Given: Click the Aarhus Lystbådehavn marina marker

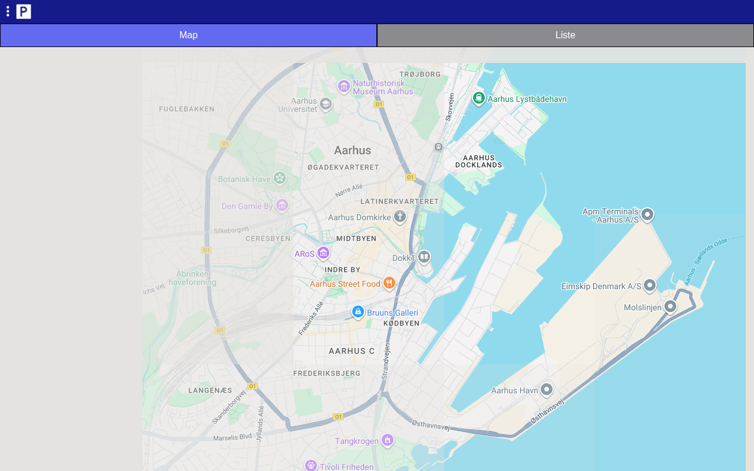Looking at the screenshot, I should (479, 98).
